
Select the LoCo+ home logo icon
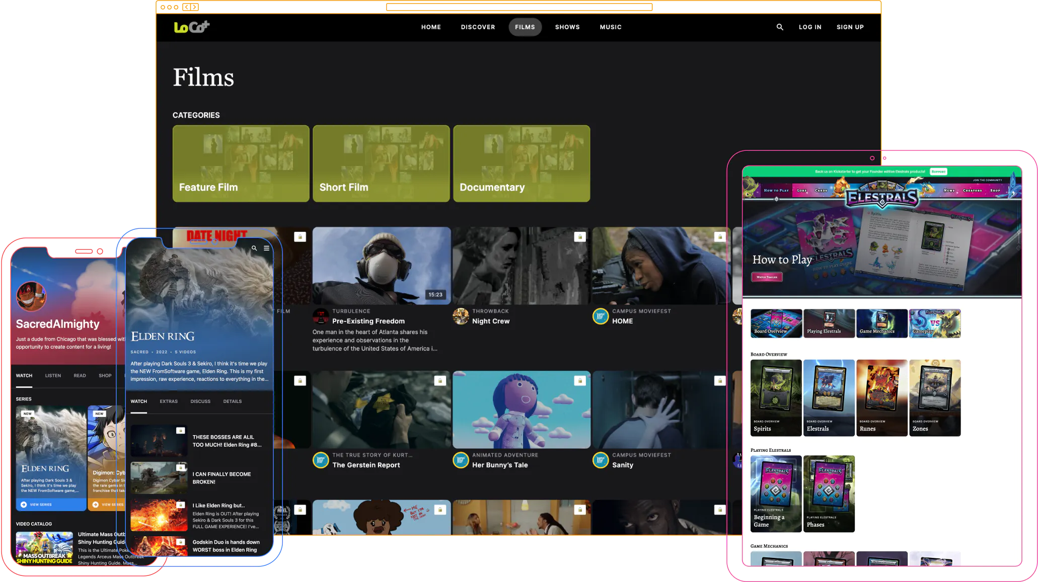[x=192, y=27]
